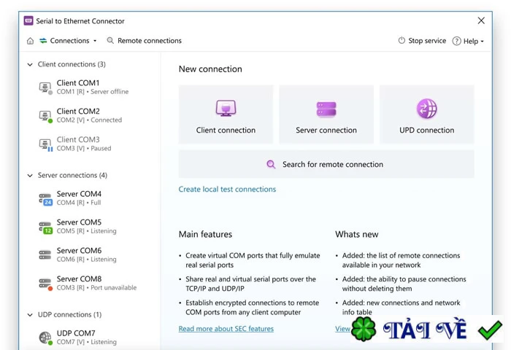Viewport: 511px width, 350px height.
Task: Close the Serial to Ethernet Connector window
Action: click(x=481, y=21)
